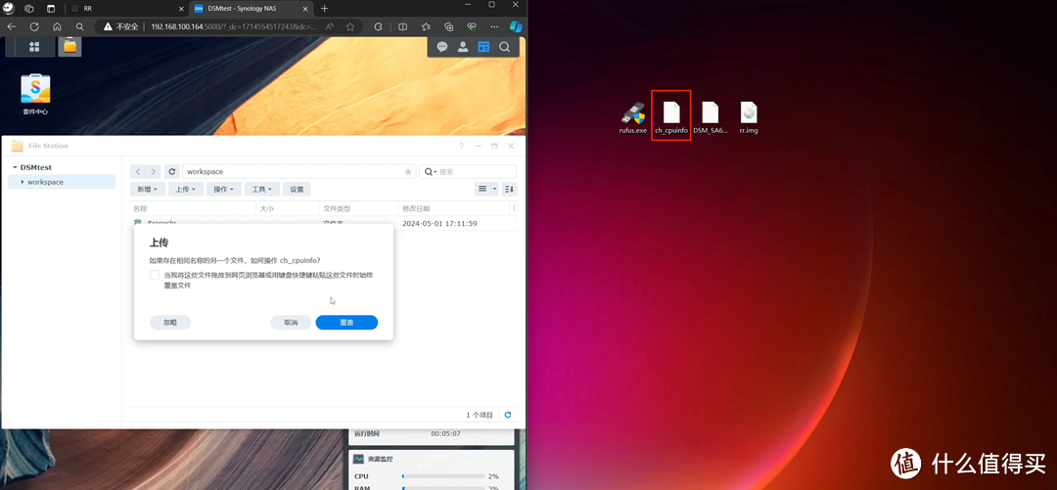Viewport: 1057px width, 490px height.
Task: Click the 覆盖 overwrite button
Action: pyautogui.click(x=346, y=322)
